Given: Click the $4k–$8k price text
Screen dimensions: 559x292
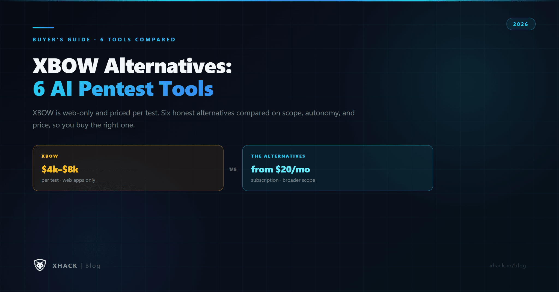Looking at the screenshot, I should click(x=60, y=169).
